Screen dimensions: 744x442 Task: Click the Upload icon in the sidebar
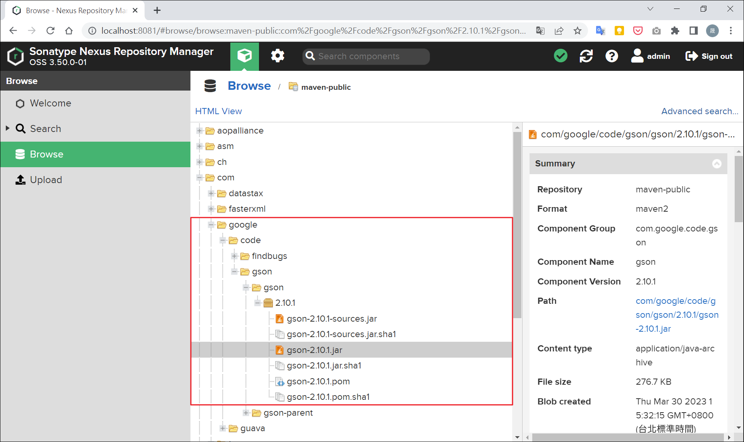[x=20, y=180]
